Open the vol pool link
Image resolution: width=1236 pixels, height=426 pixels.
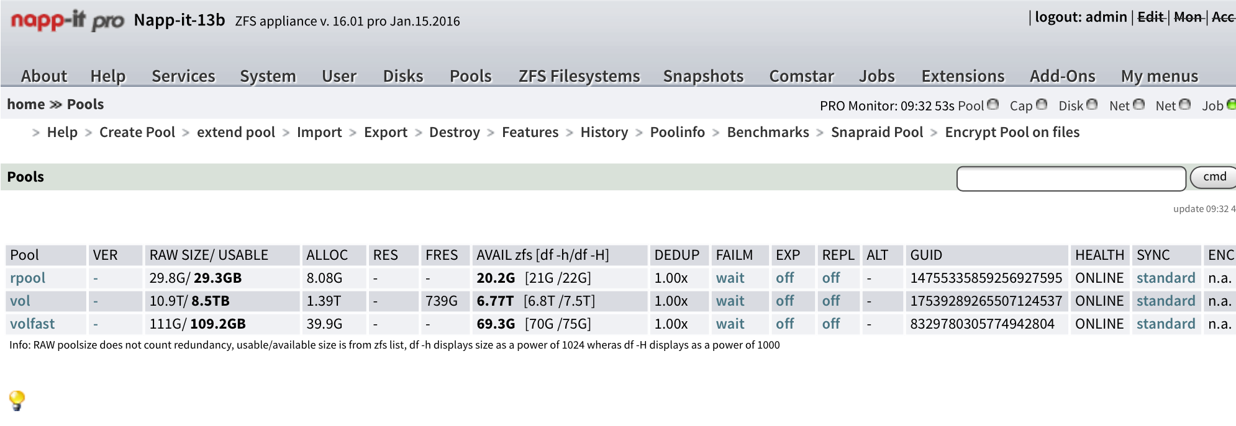pos(20,301)
